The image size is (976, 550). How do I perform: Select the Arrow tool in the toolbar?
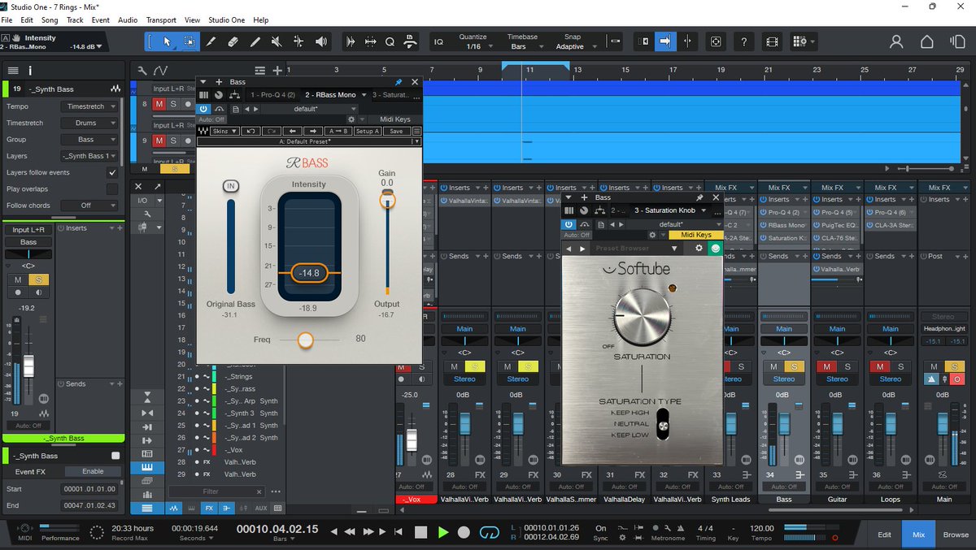tap(167, 41)
